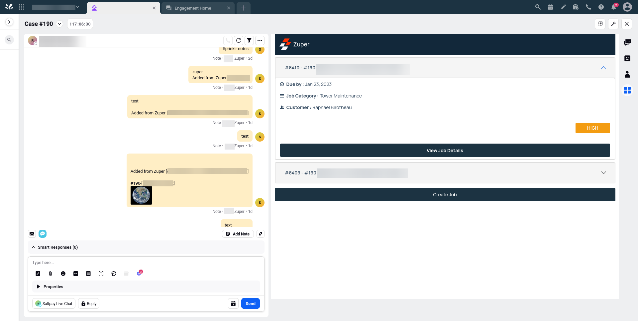Open the contact profile in right sidebar
The image size is (638, 321).
627,74
